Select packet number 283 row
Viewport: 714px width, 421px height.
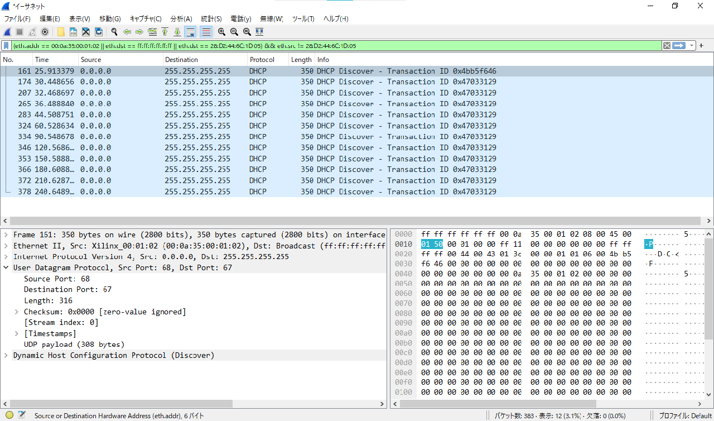tap(357, 114)
